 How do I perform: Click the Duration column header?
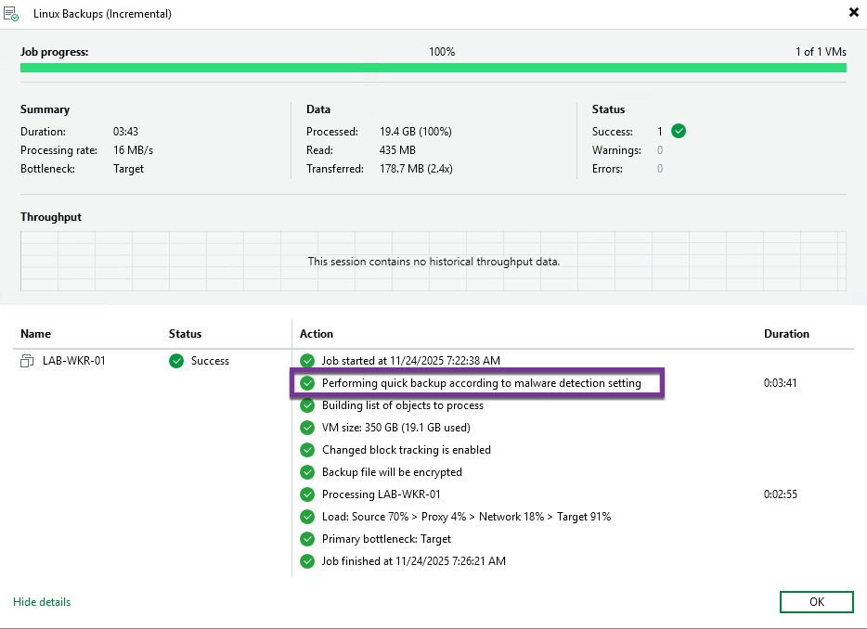pyautogui.click(x=786, y=334)
